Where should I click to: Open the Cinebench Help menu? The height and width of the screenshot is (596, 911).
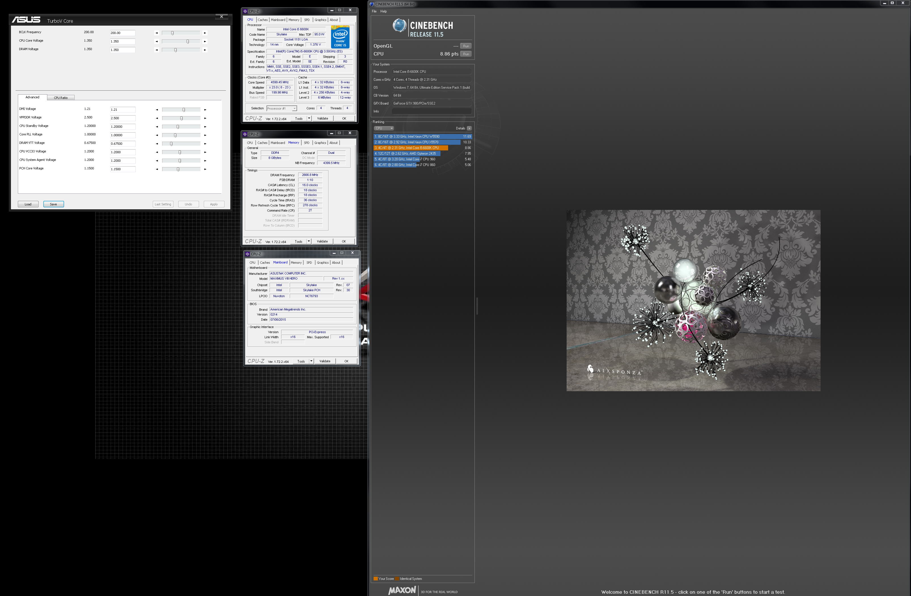point(384,12)
